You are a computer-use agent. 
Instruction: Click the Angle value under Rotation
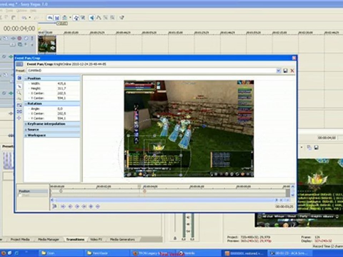click(60, 109)
